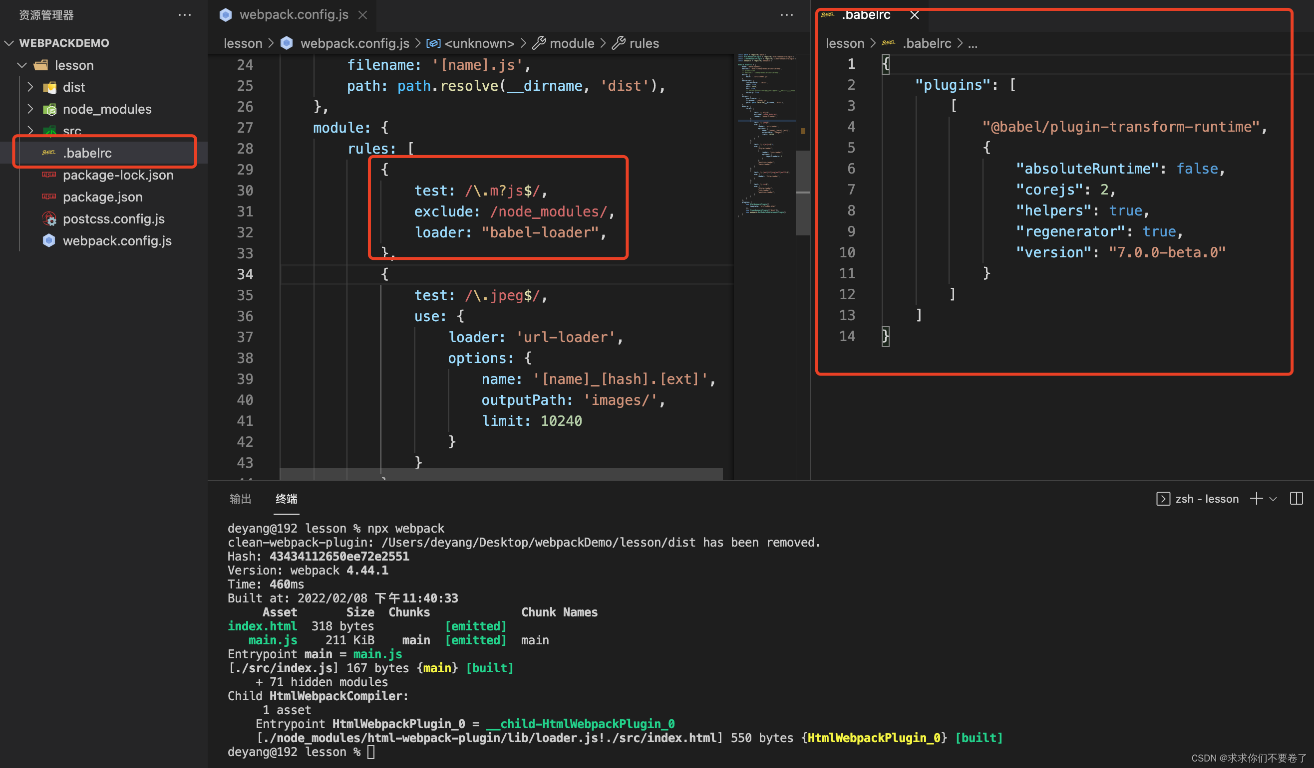Split the terminal panel

point(1296,499)
